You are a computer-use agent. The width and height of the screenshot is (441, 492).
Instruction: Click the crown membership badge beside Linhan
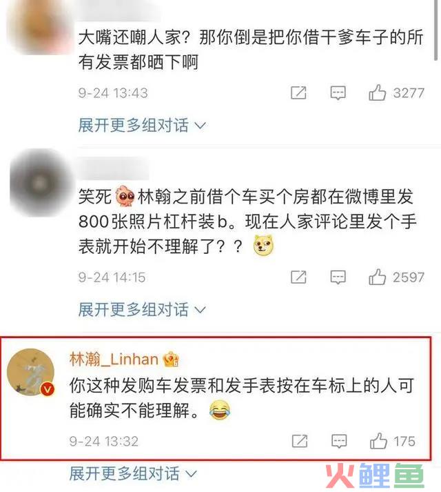coord(171,360)
